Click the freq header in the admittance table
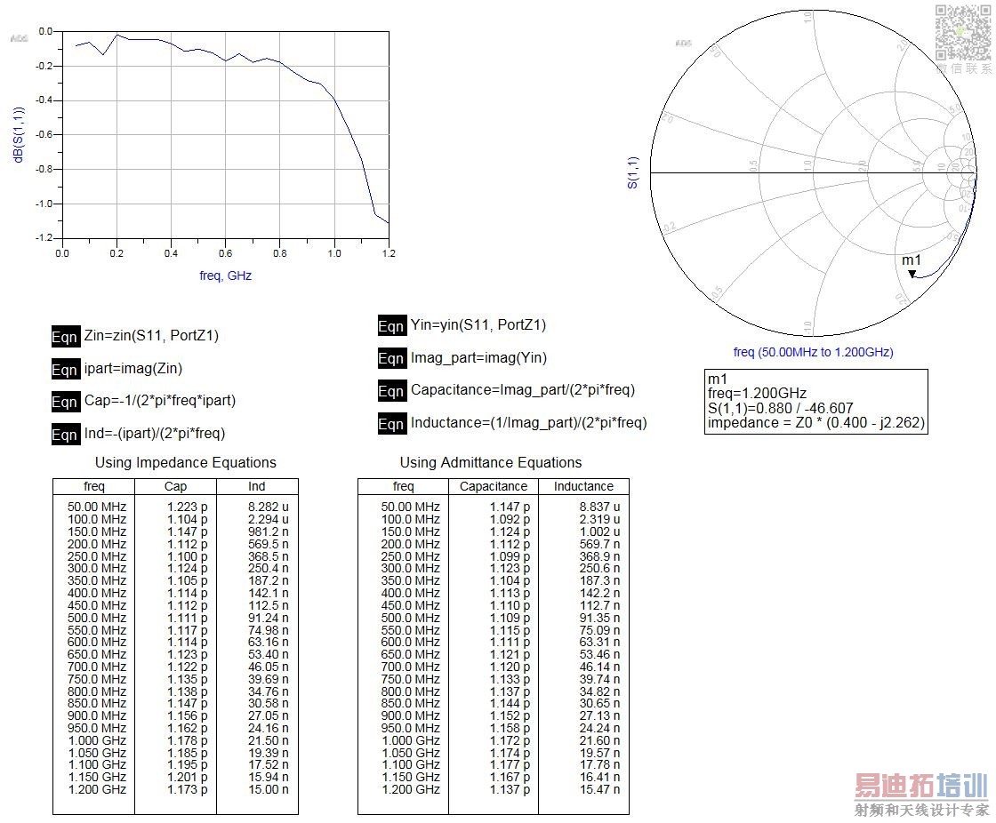This screenshot has height=823, width=996. pos(404,486)
